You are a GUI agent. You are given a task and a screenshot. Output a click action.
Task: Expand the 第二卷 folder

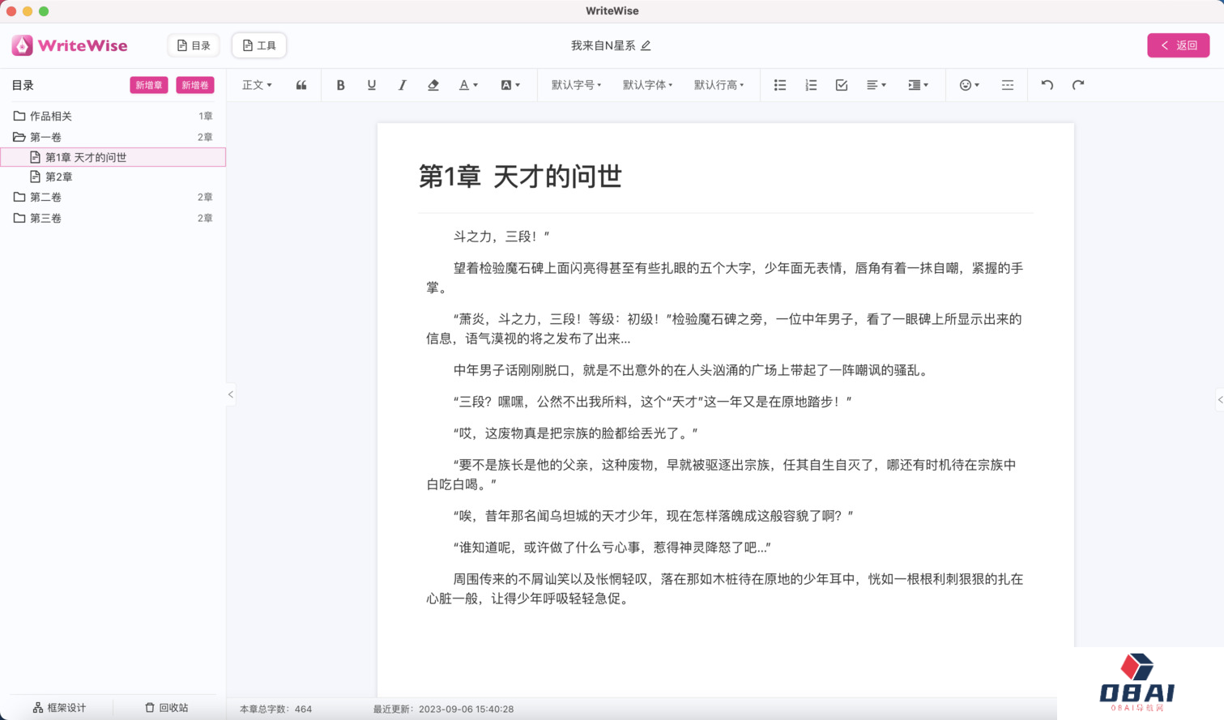coord(113,197)
